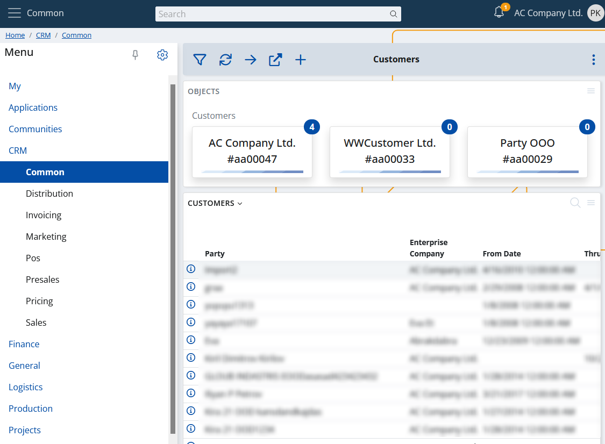Add a new customer with plus icon

(x=301, y=60)
